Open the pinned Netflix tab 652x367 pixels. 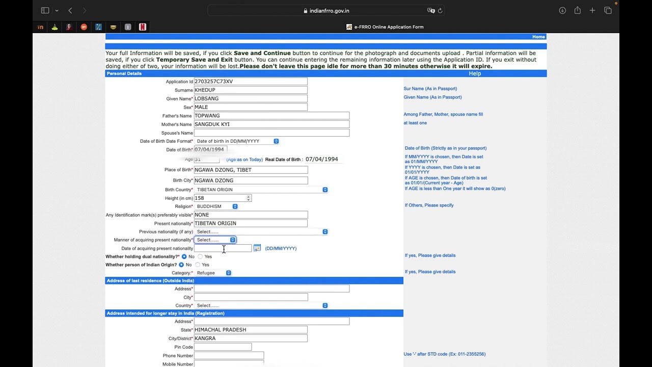[143, 27]
